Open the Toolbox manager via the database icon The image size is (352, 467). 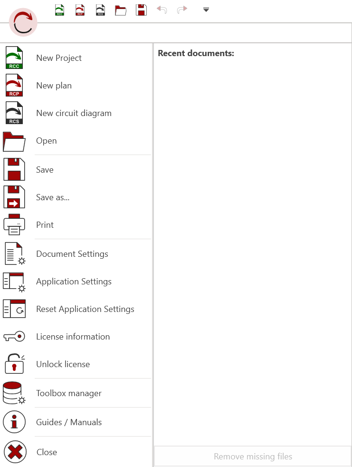[x=14, y=393]
